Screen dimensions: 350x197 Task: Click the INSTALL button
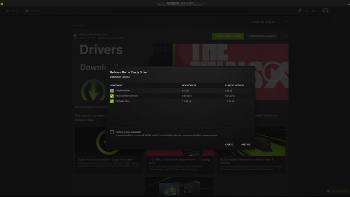[x=246, y=144]
